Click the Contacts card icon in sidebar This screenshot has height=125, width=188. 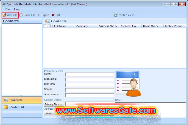[x=6, y=100]
